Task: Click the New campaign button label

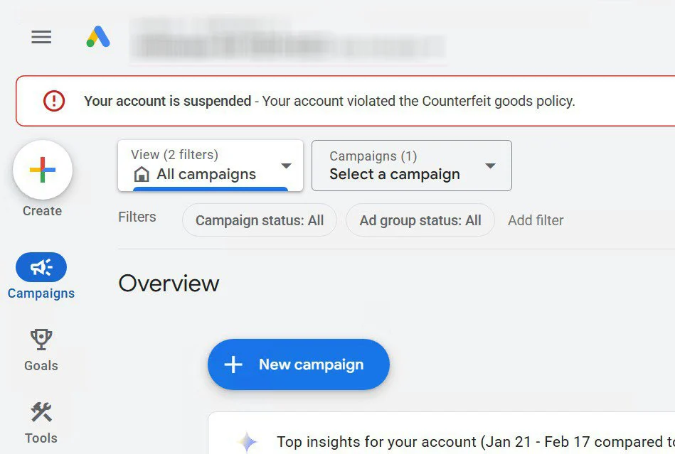Action: pyautogui.click(x=311, y=365)
